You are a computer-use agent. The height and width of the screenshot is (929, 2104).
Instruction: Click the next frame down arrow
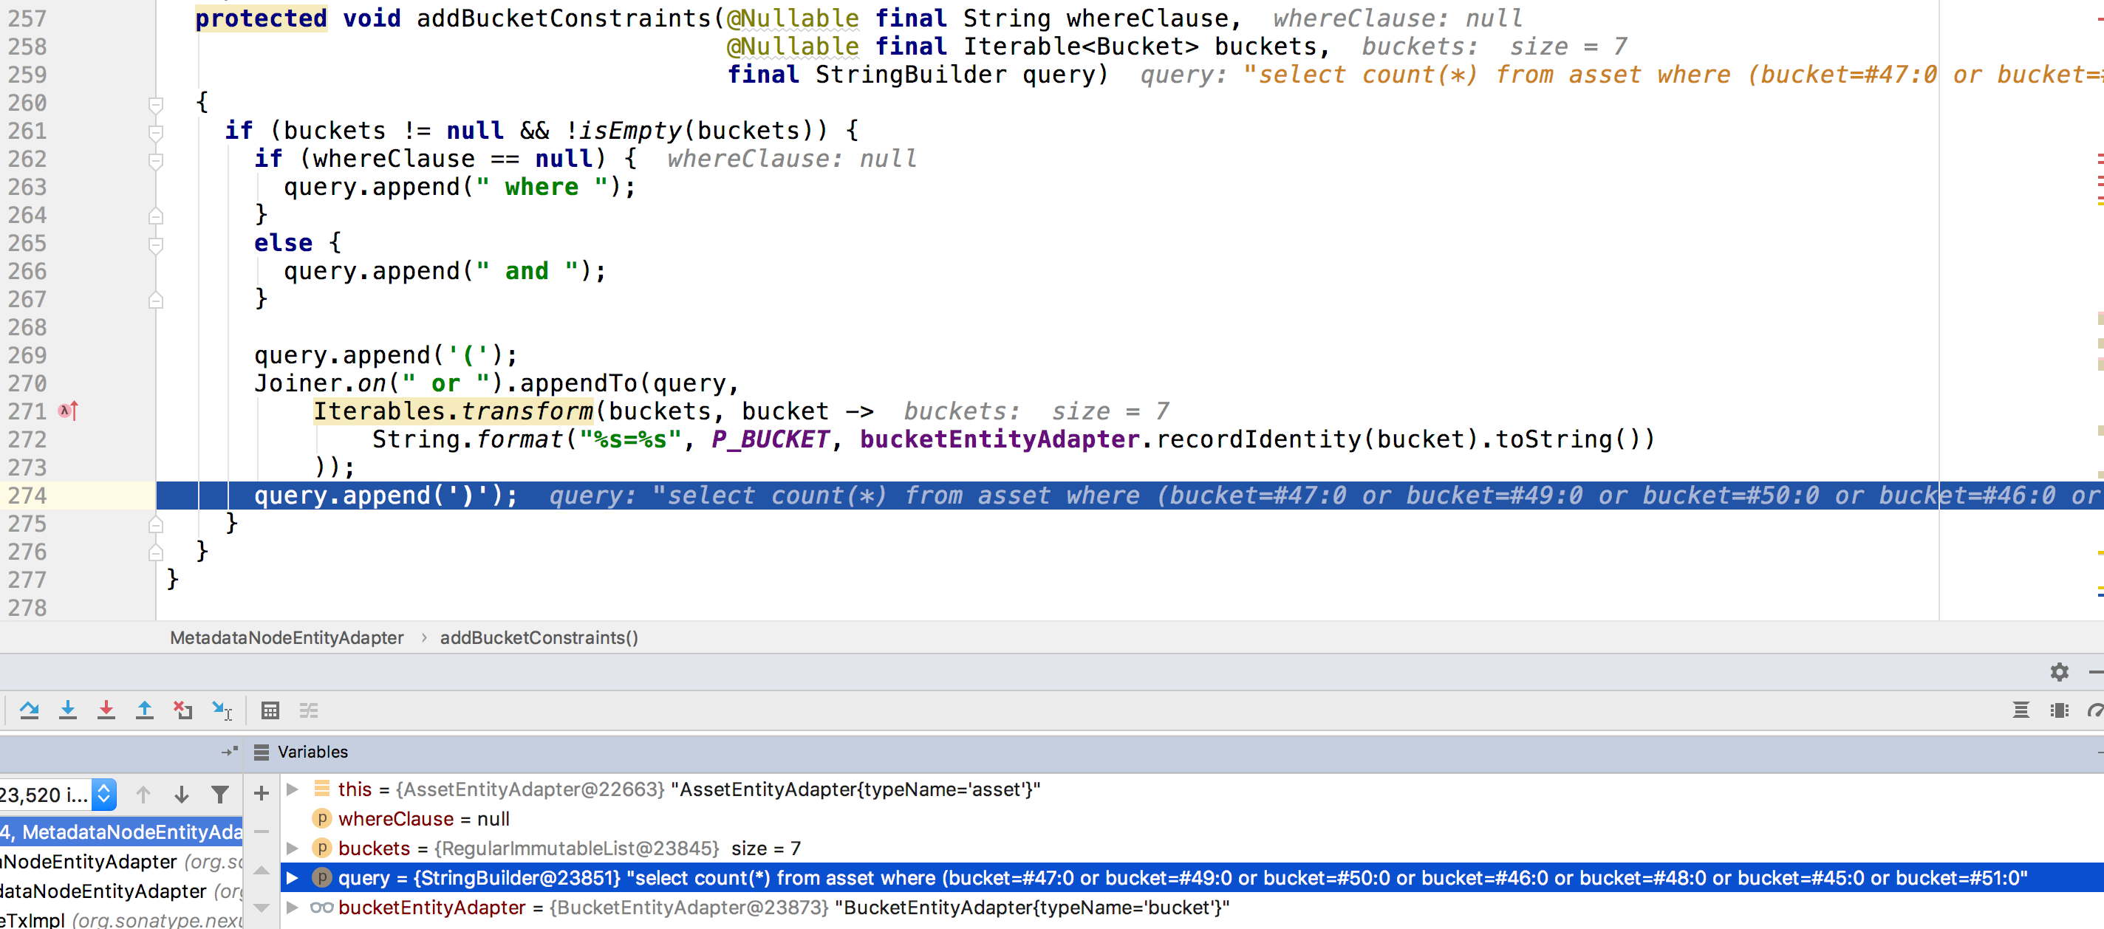[181, 795]
